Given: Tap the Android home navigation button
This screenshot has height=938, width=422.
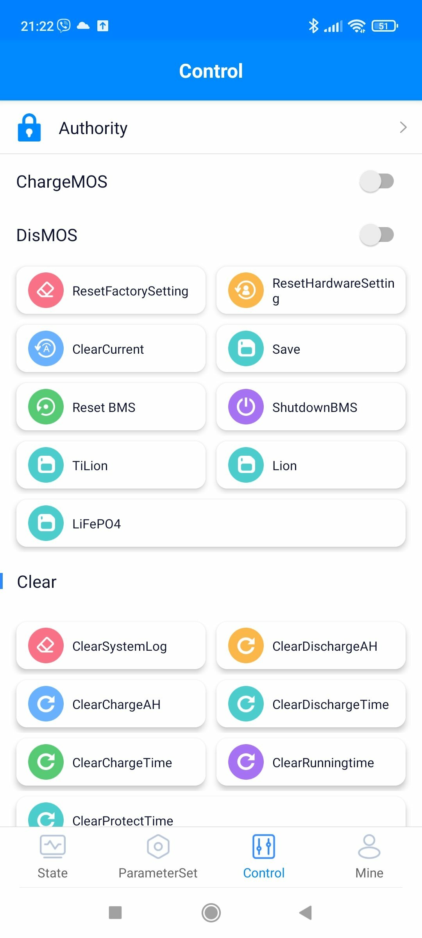Looking at the screenshot, I should coord(211,913).
